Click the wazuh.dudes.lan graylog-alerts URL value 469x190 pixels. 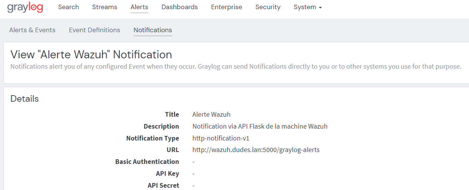[x=256, y=150]
